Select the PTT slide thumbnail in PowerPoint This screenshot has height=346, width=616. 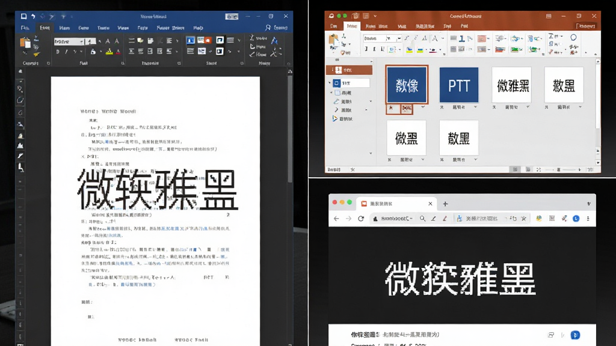tap(459, 85)
